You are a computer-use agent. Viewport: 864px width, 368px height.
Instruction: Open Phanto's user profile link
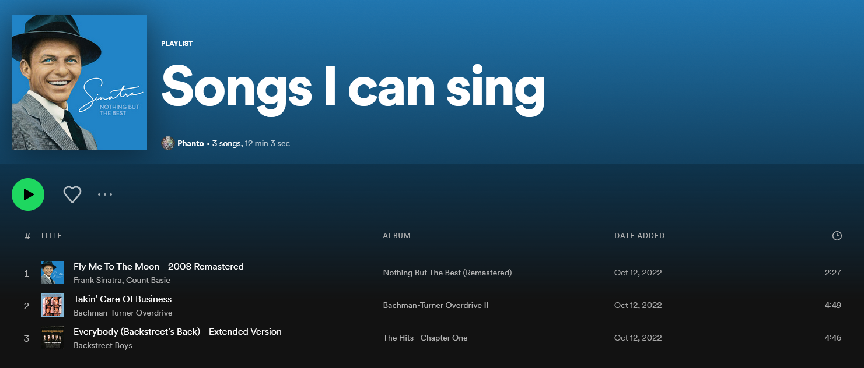point(191,143)
